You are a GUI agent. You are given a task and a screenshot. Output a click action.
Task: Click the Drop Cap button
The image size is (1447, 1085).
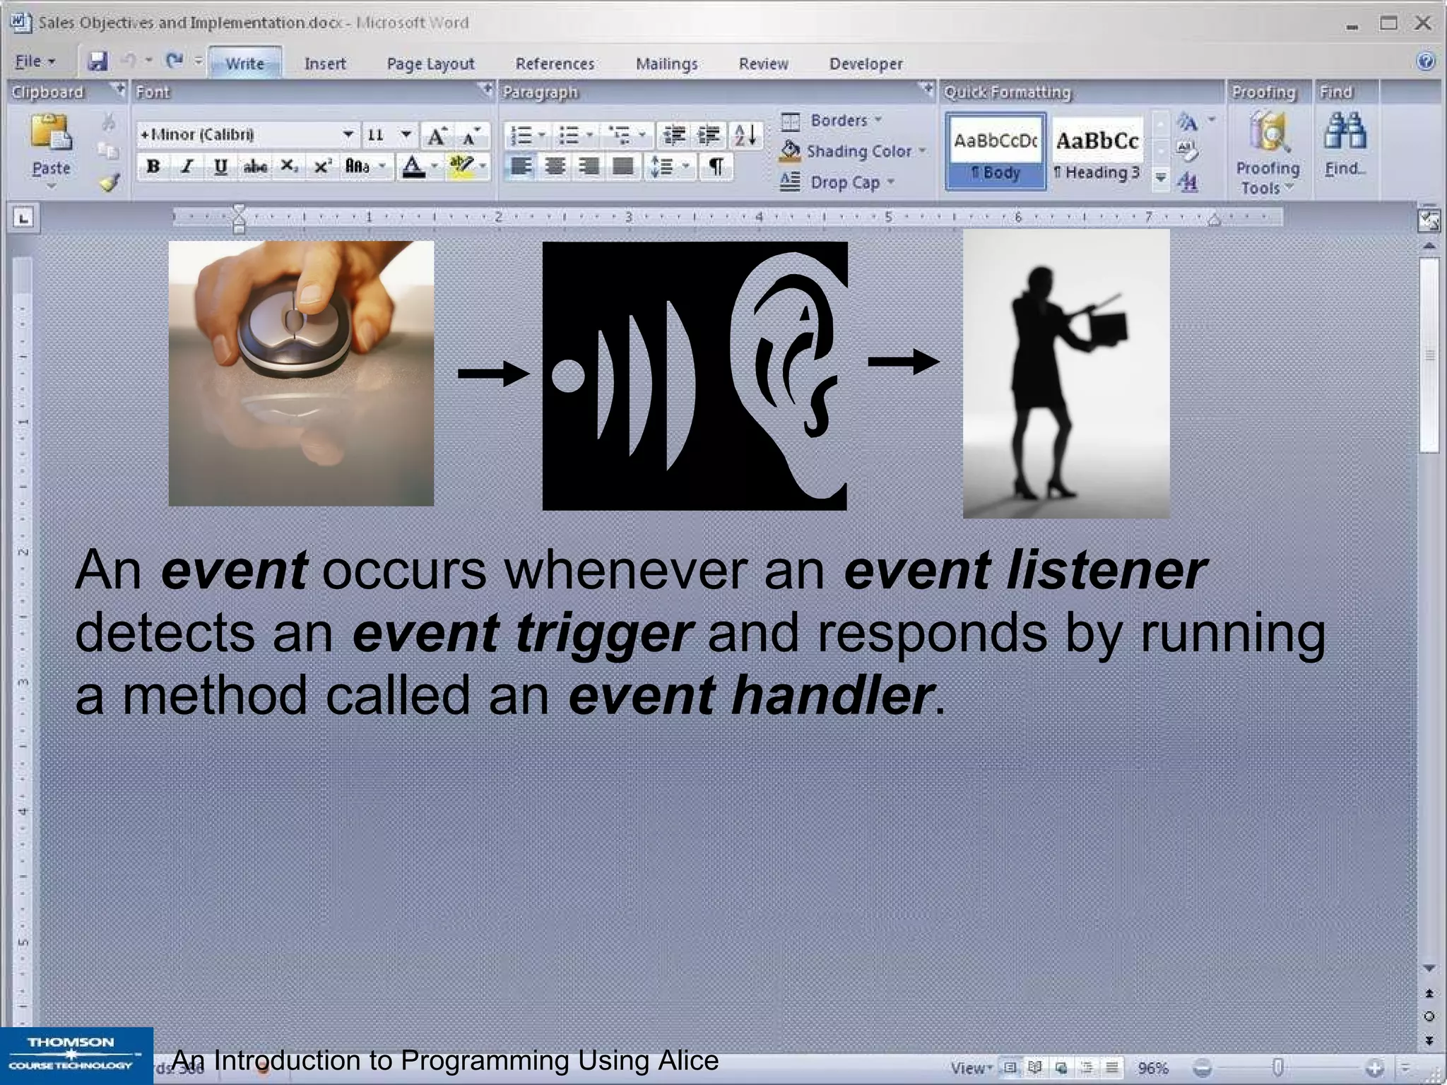pos(844,182)
